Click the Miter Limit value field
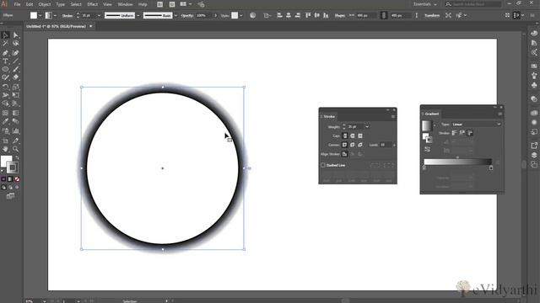 [386, 145]
